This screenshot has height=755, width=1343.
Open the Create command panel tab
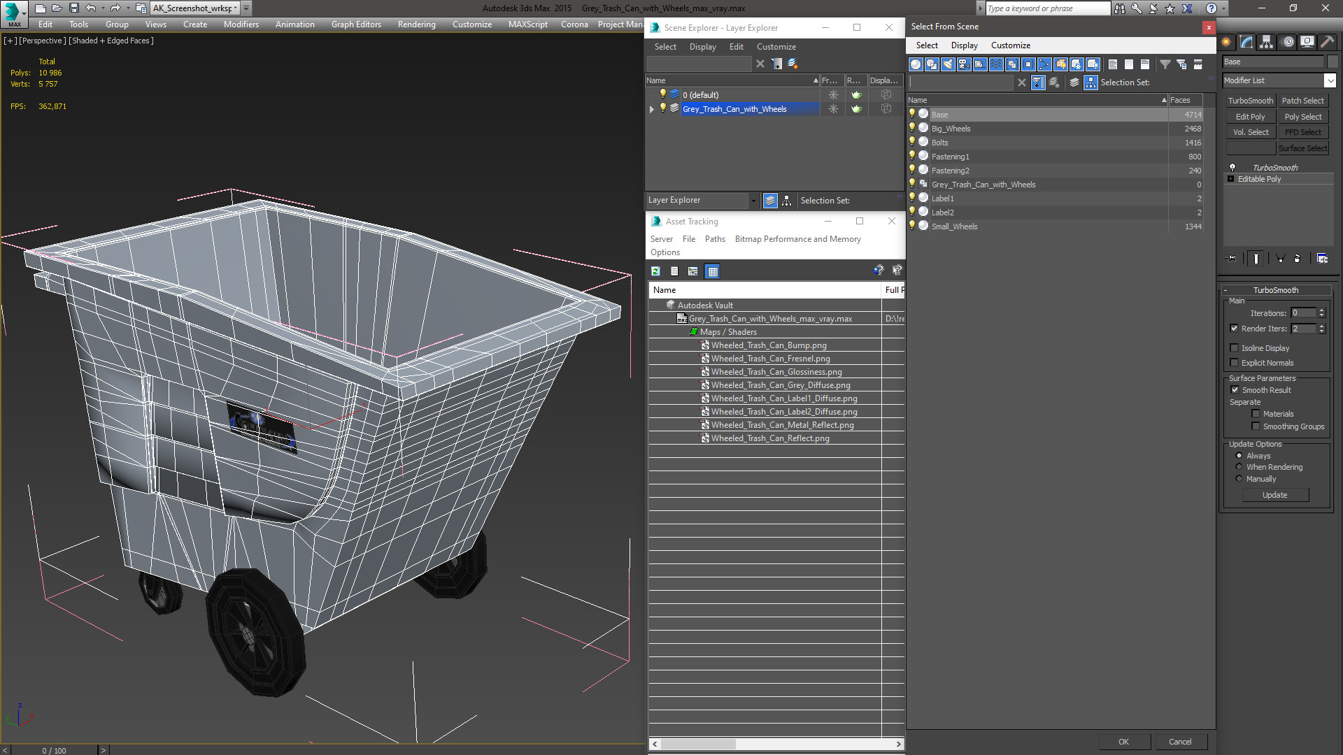(1226, 42)
